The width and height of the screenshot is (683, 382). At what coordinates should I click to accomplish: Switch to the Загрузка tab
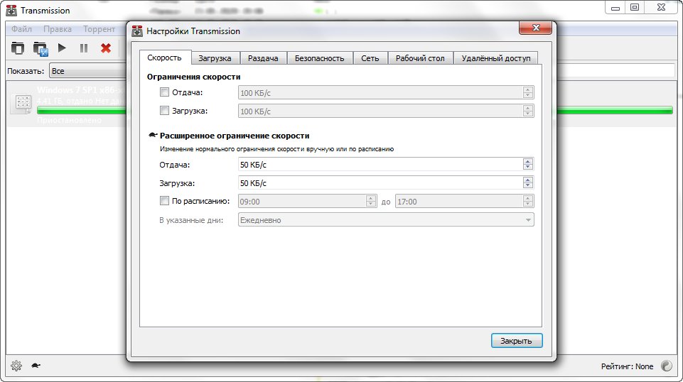pyautogui.click(x=215, y=58)
